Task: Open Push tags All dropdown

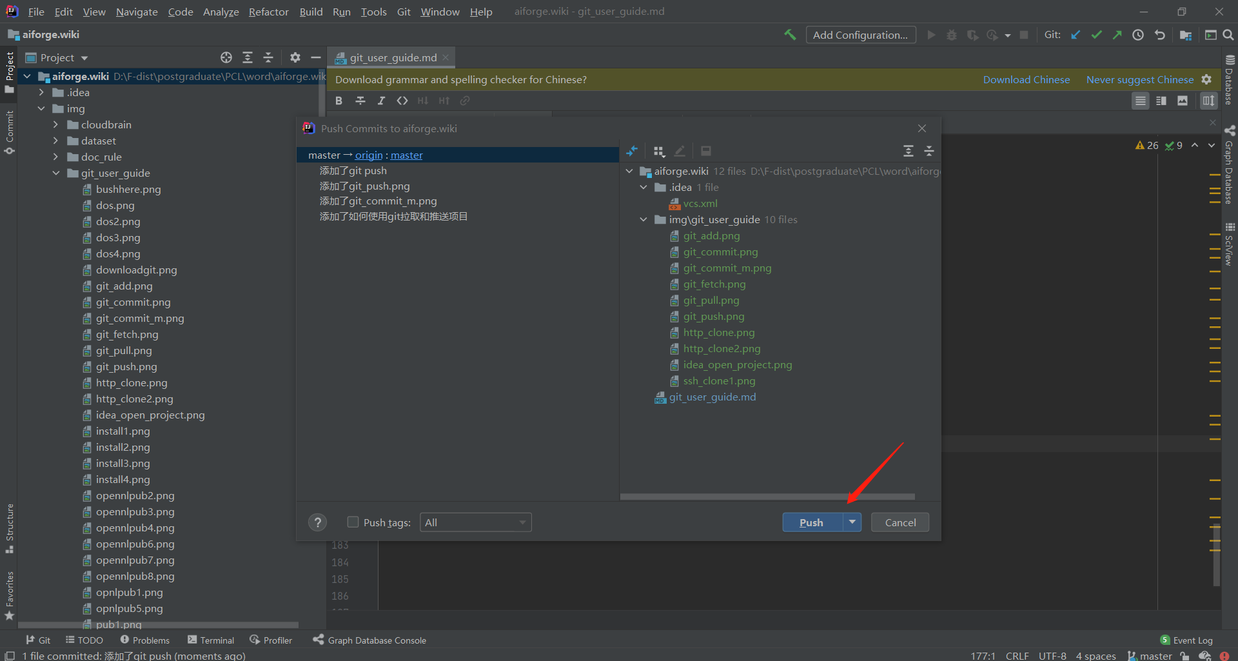Action: pyautogui.click(x=475, y=522)
